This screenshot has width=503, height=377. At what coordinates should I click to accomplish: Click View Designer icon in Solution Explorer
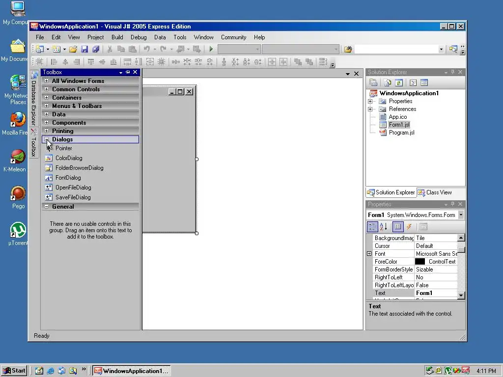point(424,82)
